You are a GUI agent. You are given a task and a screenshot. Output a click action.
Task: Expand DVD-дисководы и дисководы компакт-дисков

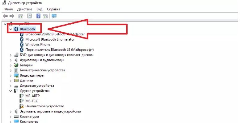[11, 55]
